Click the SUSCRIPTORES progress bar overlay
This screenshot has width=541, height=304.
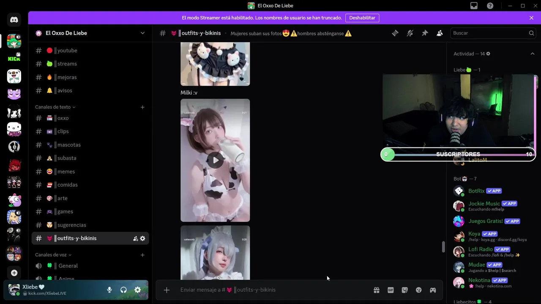point(458,155)
